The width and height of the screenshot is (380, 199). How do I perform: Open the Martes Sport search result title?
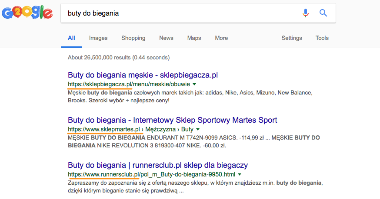173,120
